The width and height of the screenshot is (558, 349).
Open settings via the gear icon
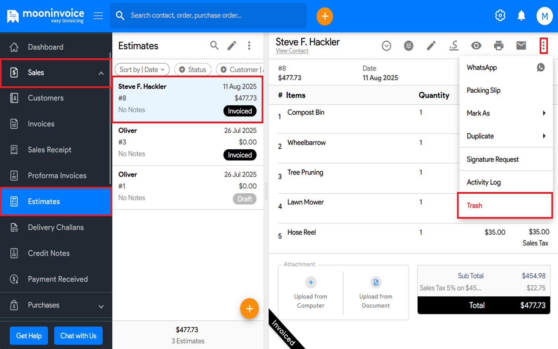500,16
